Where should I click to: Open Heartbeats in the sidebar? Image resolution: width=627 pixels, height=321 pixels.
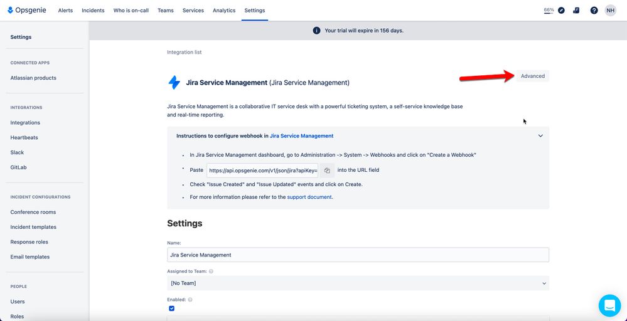24,137
